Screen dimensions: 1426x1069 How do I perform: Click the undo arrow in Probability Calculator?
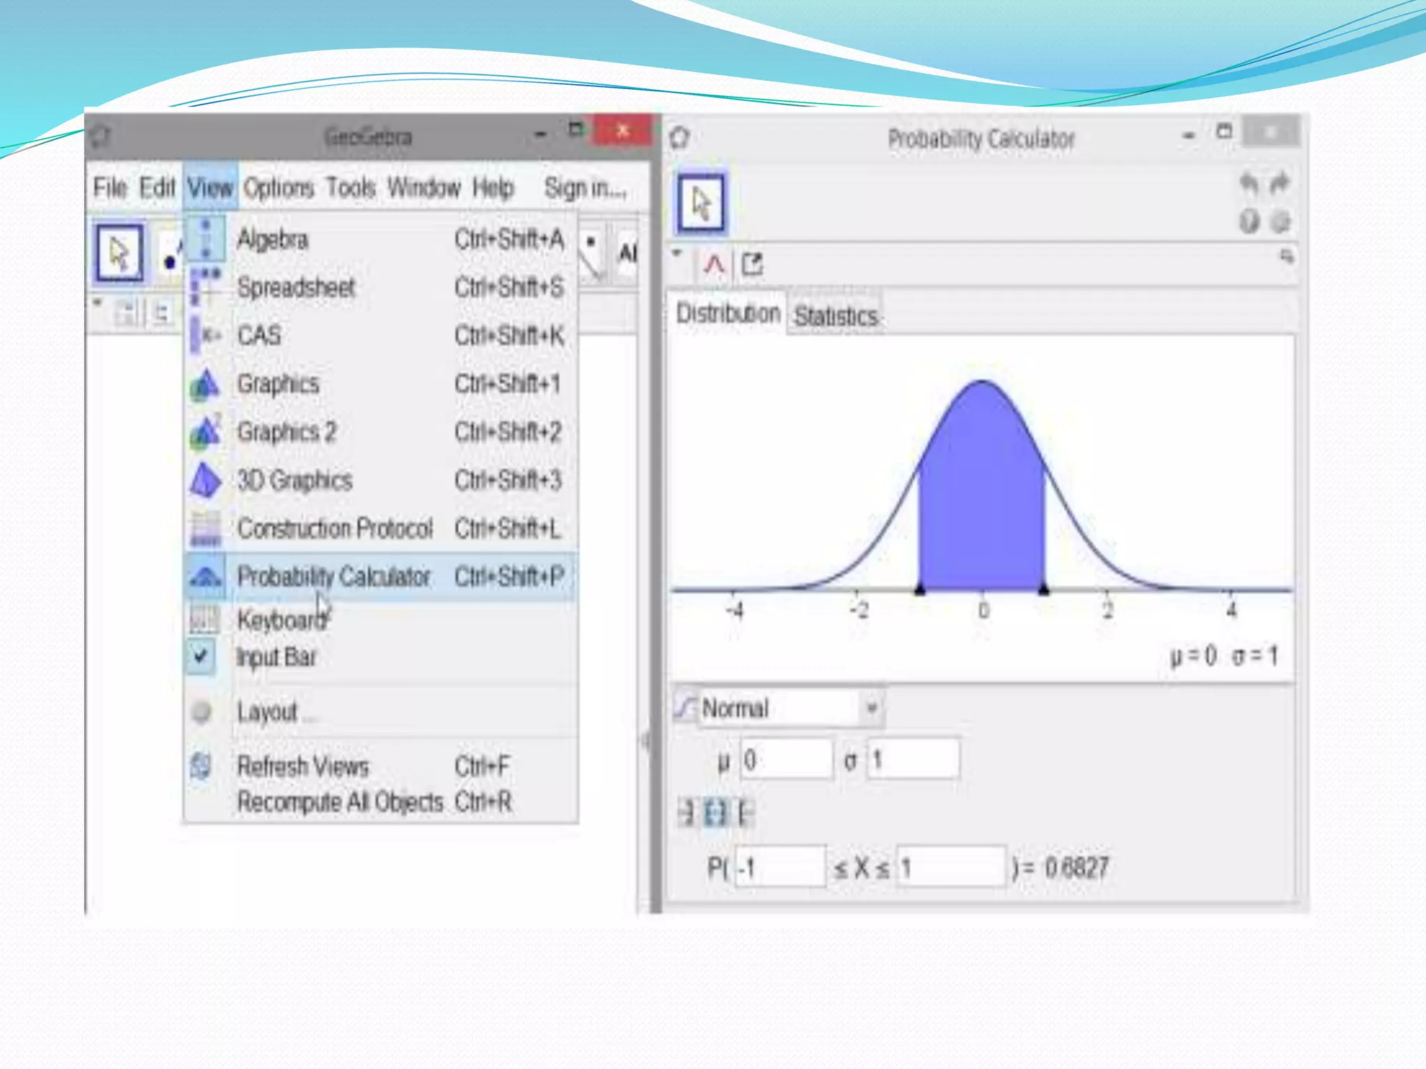coord(1249,184)
